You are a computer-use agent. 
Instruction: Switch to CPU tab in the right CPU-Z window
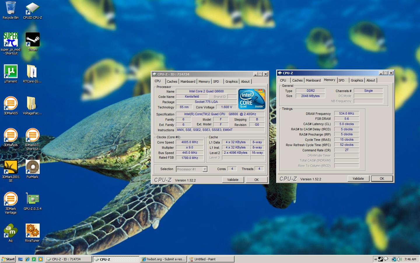pos(283,80)
